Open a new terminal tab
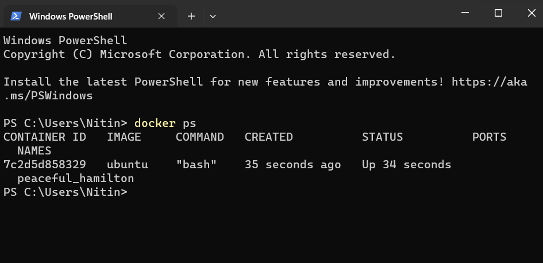Viewport: 543px width, 263px height. 191,16
